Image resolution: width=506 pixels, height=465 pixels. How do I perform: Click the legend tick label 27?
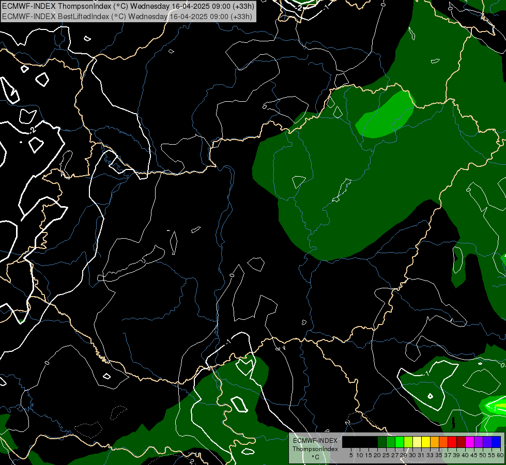pos(395,455)
